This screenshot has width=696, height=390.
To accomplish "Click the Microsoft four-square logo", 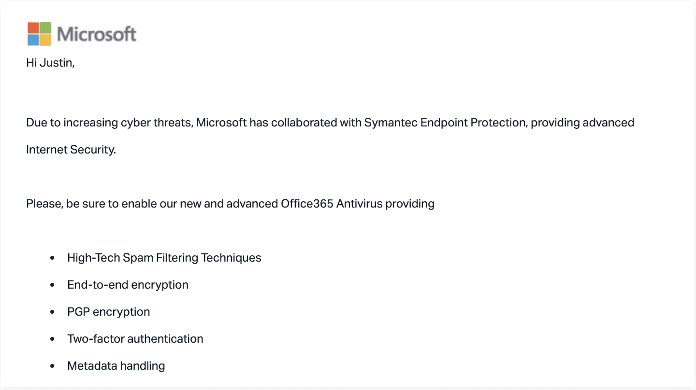I will coord(39,34).
